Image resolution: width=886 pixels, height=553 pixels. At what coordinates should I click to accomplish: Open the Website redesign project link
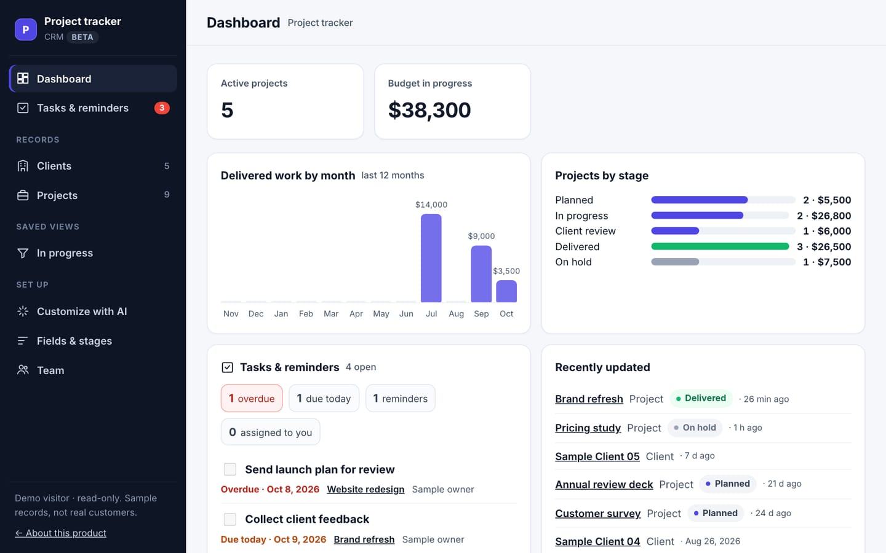coord(365,489)
